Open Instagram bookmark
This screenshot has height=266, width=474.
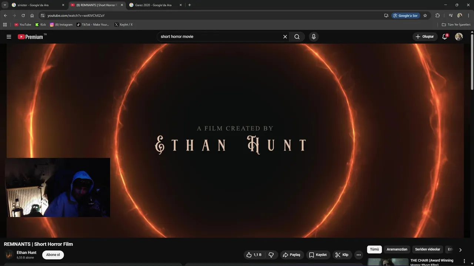tap(61, 24)
